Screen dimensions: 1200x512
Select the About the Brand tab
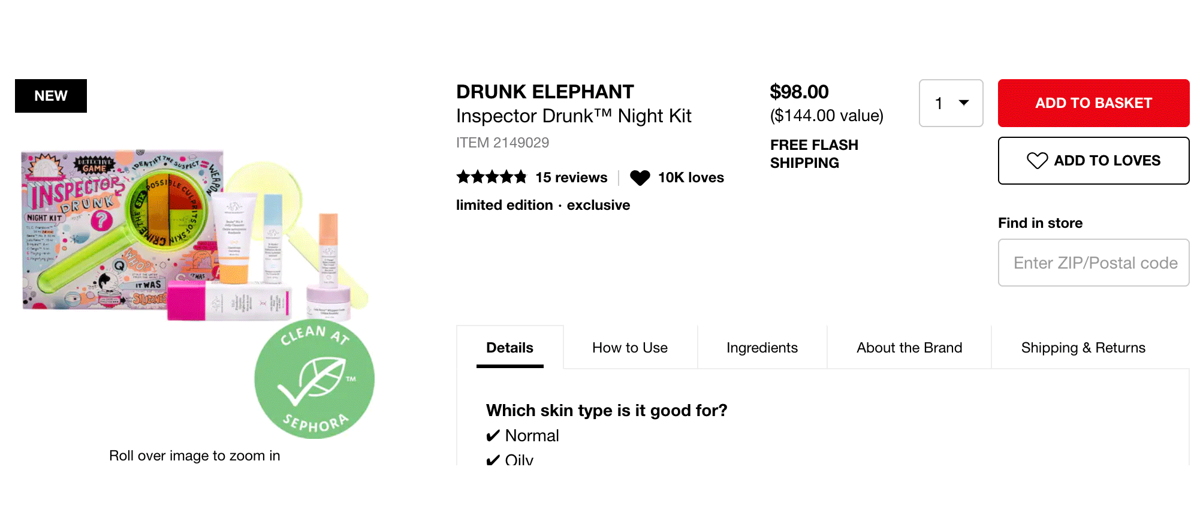(909, 348)
